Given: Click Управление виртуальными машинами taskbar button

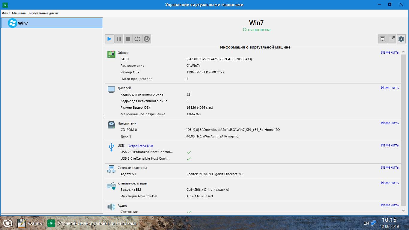Looking at the screenshot, I should pyautogui.click(x=93, y=223).
